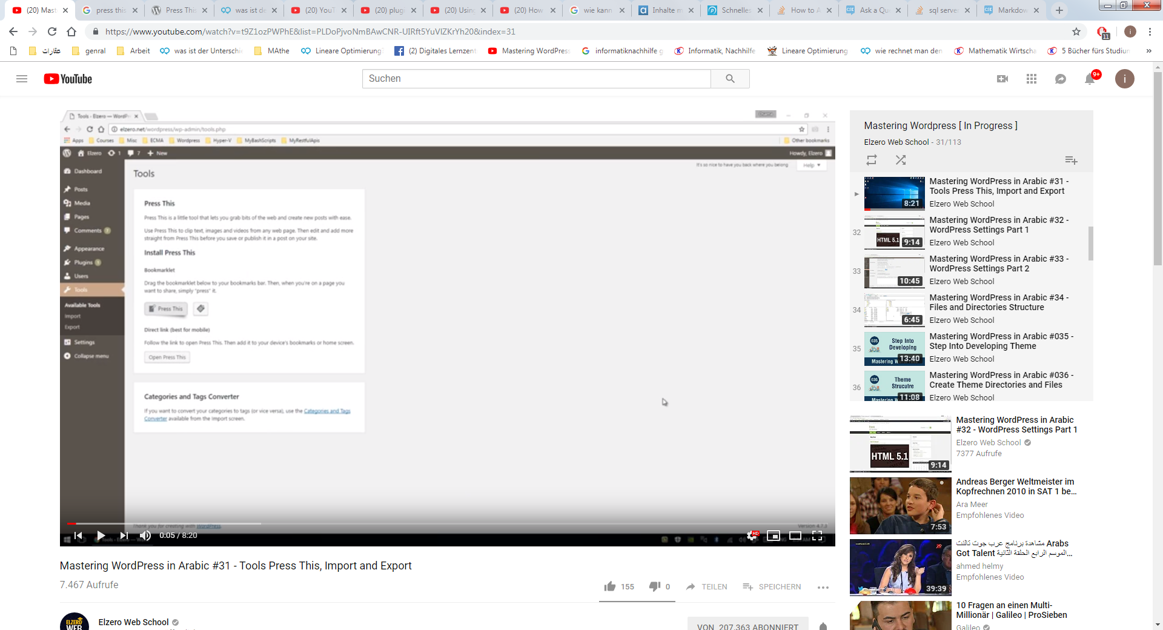Bookmark this page with the star

(1076, 31)
